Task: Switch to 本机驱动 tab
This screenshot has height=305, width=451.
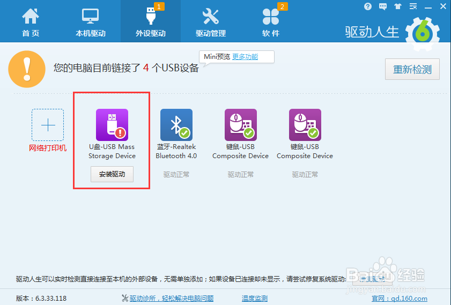Action: 90,23
